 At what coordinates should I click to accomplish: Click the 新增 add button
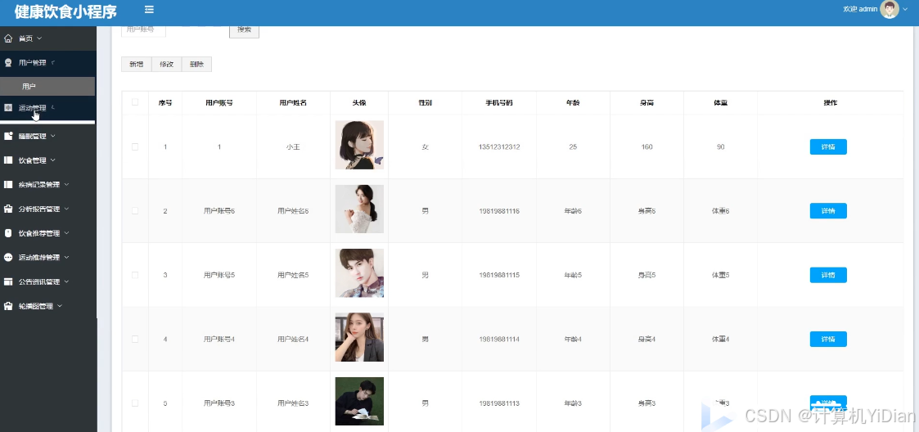137,65
